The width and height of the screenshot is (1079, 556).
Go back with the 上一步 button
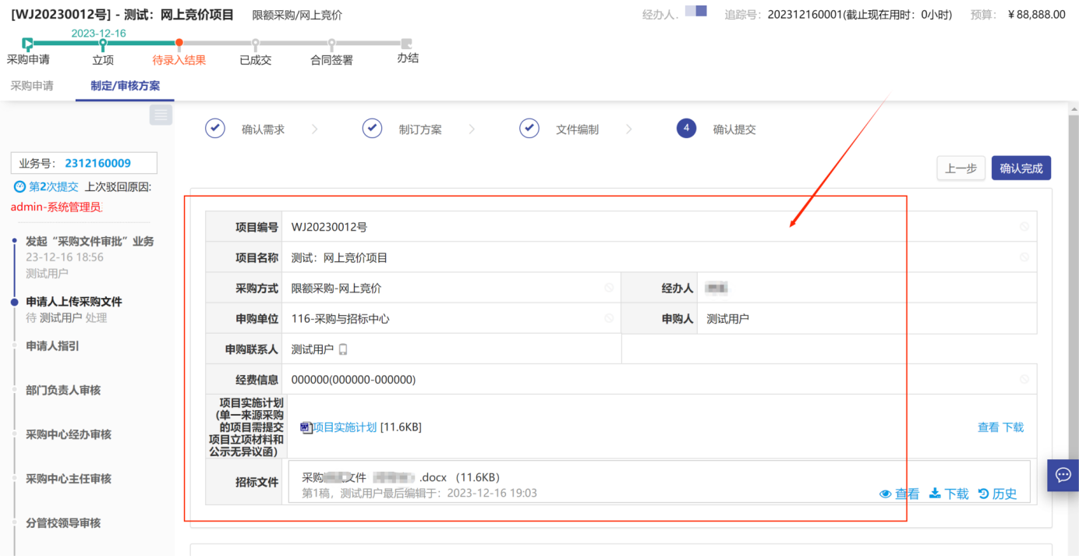click(960, 168)
